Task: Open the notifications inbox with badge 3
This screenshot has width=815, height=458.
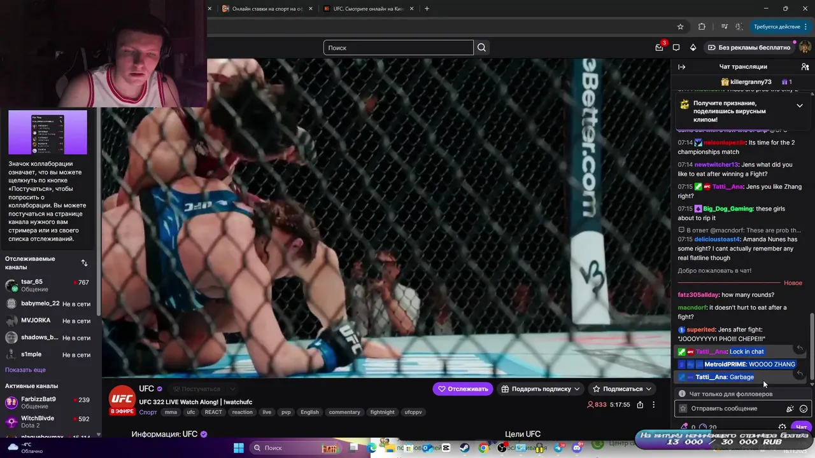Action: [659, 48]
